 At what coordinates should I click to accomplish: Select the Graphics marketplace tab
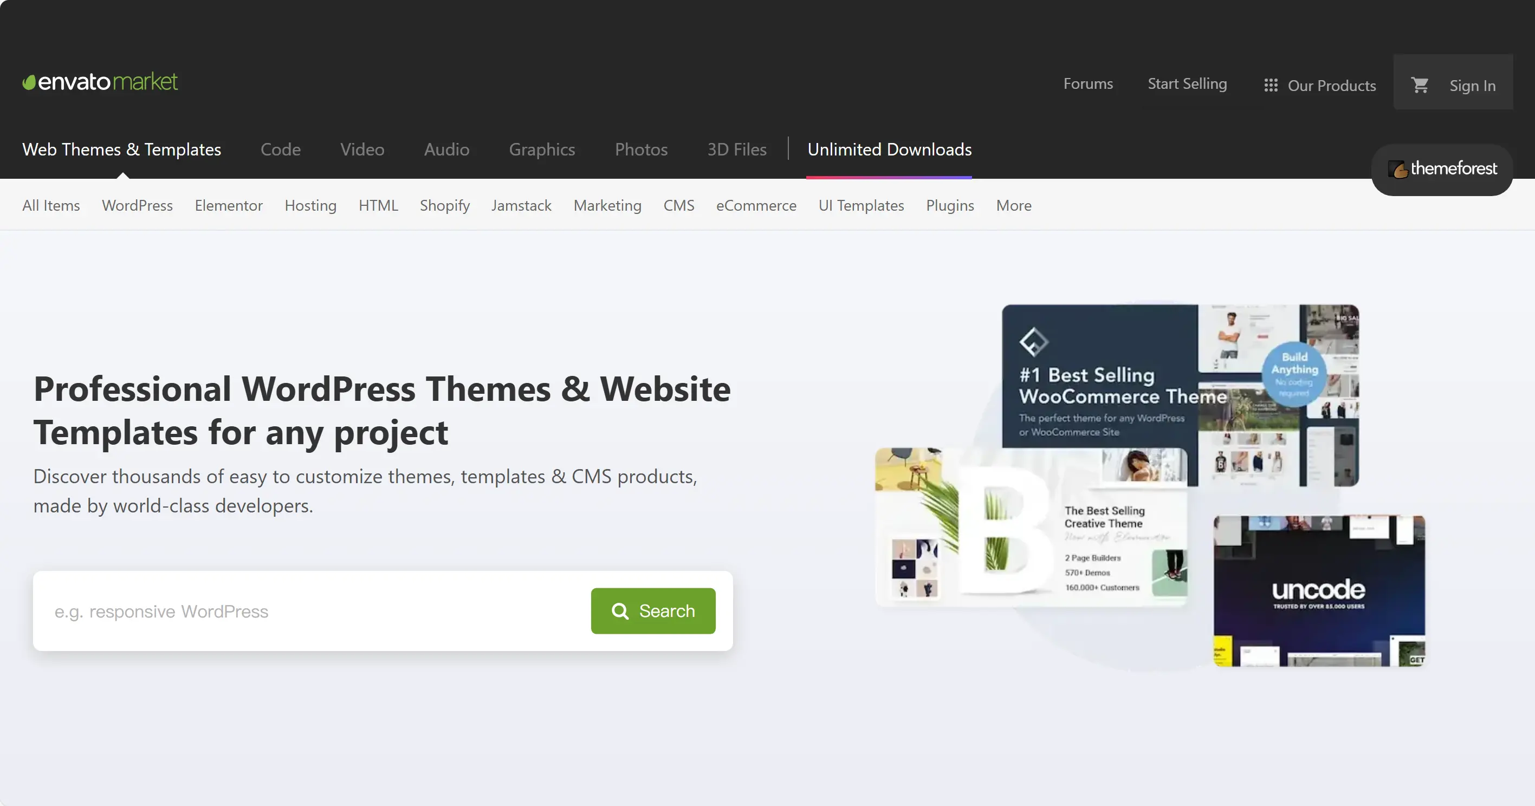[x=542, y=149]
